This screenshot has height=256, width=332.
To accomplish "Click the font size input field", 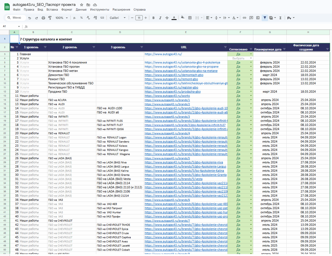I will (x=139, y=18).
